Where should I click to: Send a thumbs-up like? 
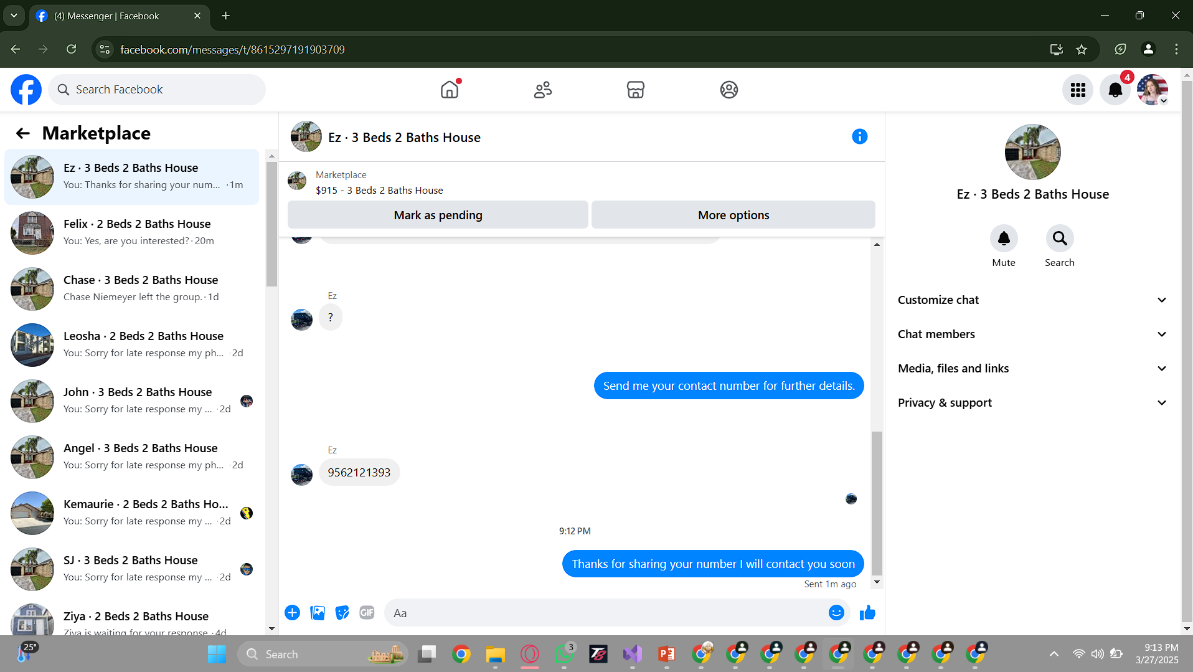tap(867, 613)
